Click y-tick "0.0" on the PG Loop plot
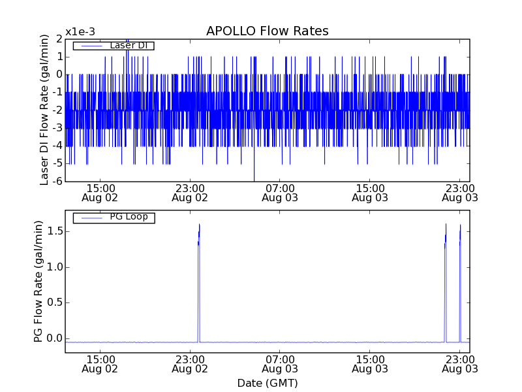 tap(55, 338)
